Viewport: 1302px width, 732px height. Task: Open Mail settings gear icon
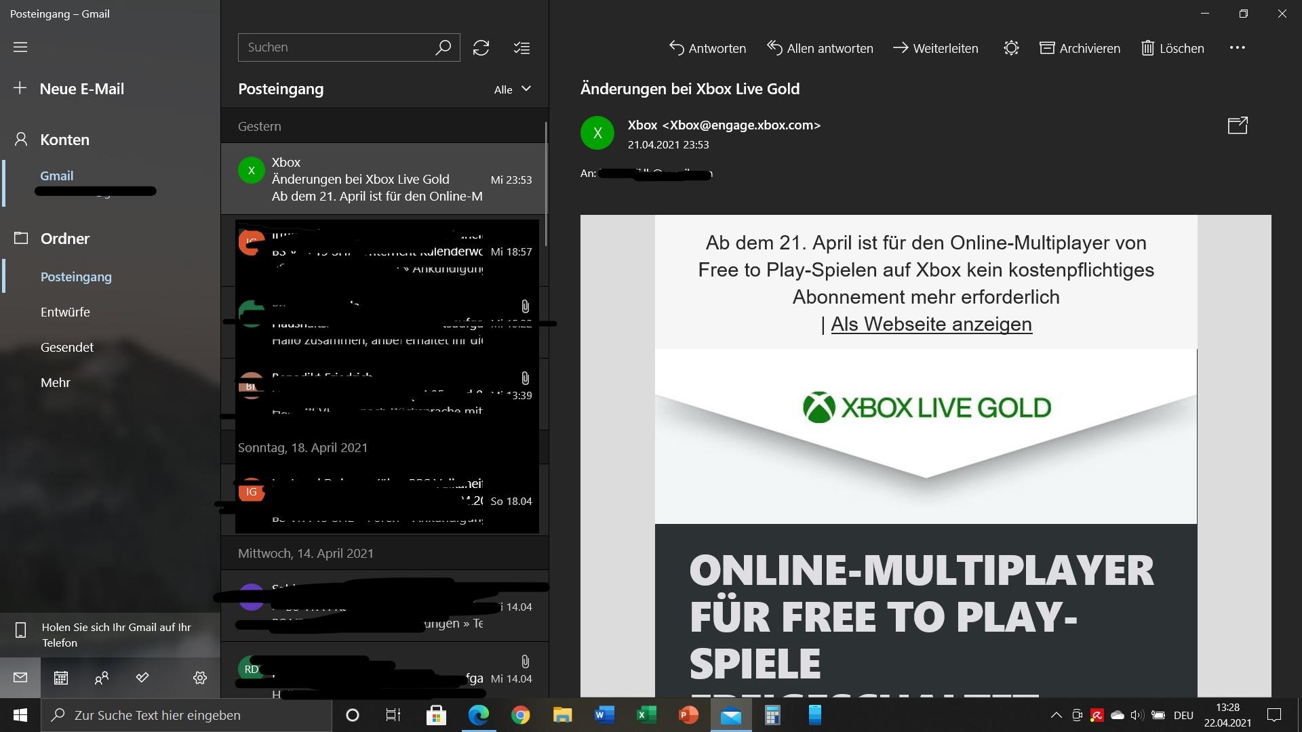200,678
